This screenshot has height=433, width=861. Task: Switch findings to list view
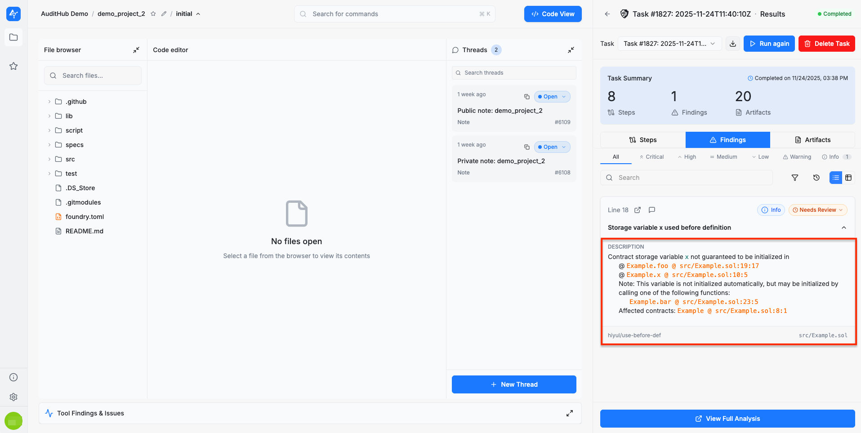point(836,178)
